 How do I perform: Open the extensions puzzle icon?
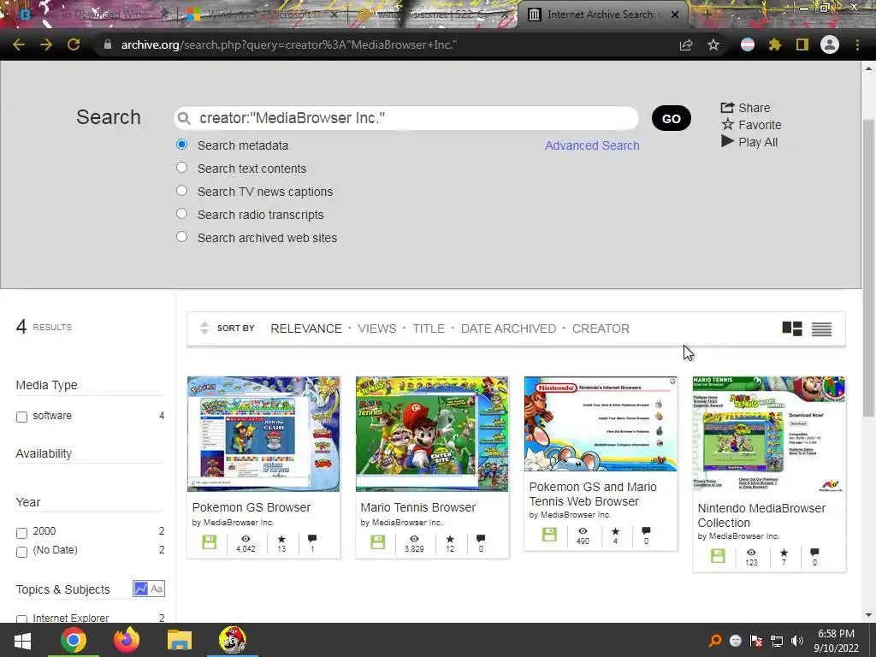pos(775,44)
